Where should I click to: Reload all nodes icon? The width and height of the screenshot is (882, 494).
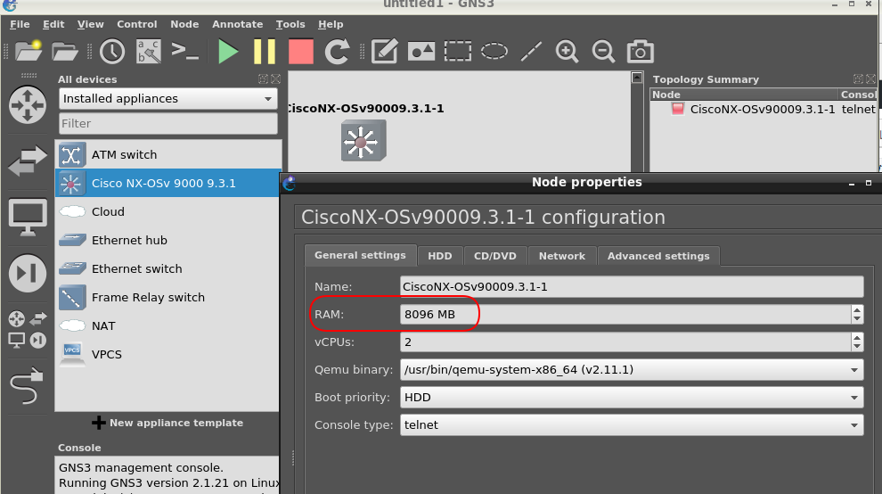(337, 51)
